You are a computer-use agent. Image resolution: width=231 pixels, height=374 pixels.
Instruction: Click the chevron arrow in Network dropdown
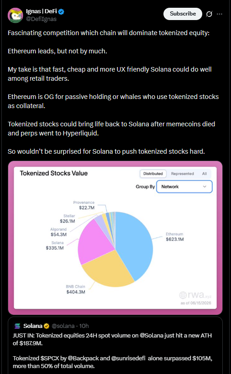click(205, 187)
